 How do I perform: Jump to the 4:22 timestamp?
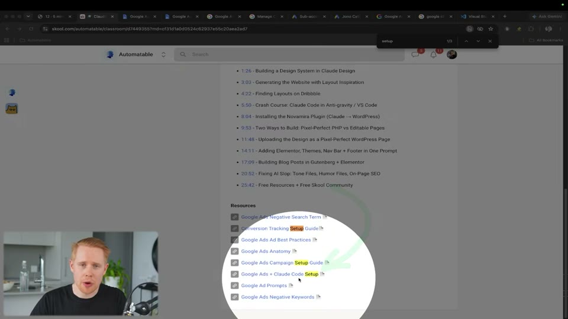click(x=246, y=94)
